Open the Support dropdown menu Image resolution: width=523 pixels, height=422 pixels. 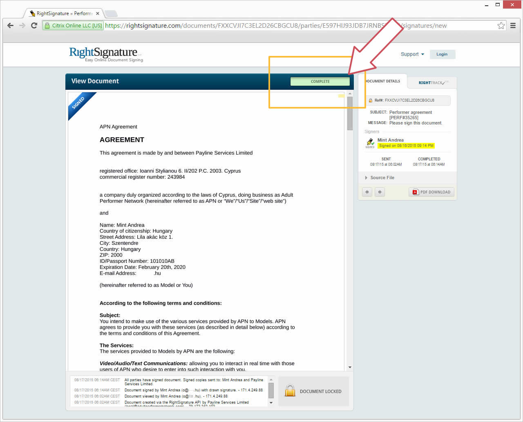point(412,54)
